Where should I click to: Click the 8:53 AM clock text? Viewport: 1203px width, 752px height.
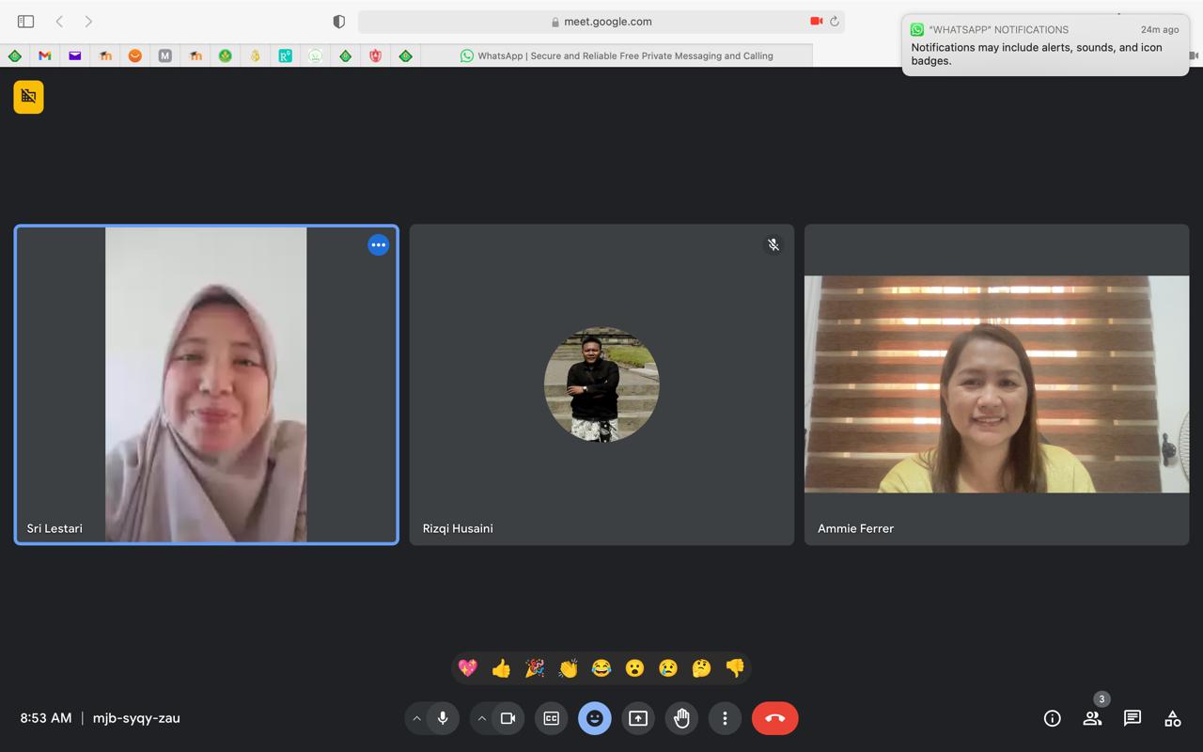(x=46, y=718)
